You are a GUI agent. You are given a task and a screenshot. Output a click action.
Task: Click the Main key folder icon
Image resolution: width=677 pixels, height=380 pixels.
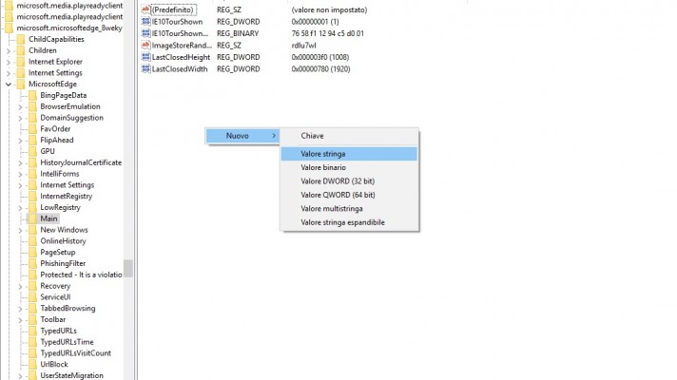[x=32, y=218]
